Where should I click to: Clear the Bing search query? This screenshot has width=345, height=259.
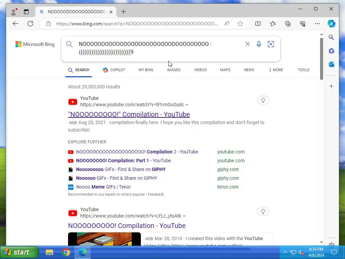pos(248,44)
